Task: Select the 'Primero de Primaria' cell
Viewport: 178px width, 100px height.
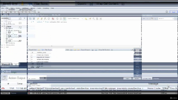Action: [x=43, y=55]
